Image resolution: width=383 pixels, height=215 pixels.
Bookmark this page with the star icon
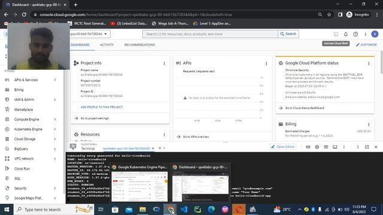click(329, 14)
